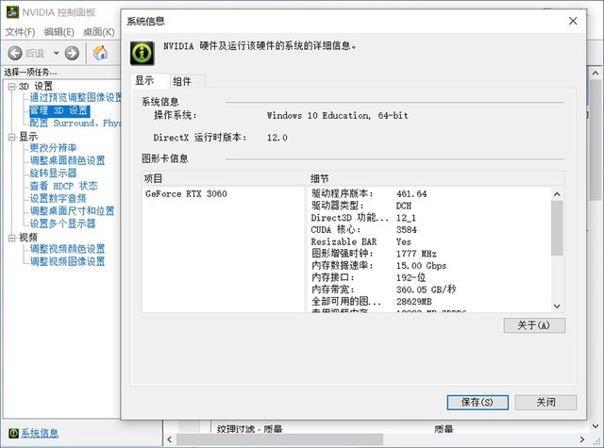The width and height of the screenshot is (604, 448).
Task: Click the Windows 10 Education, 64-bit text
Action: (x=338, y=115)
